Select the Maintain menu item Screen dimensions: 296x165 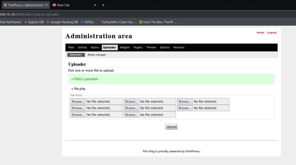179,47
